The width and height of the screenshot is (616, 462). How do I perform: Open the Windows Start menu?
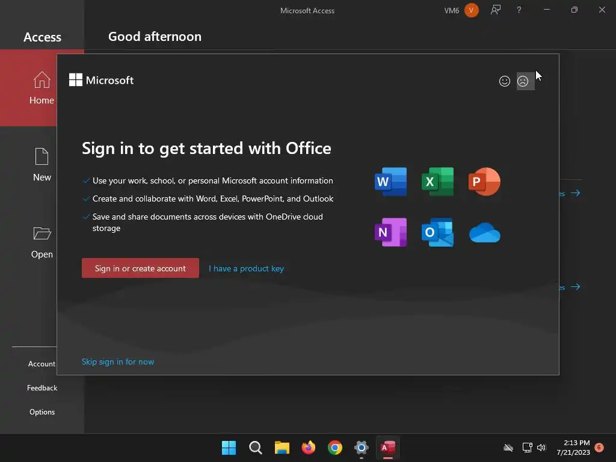[x=229, y=448]
